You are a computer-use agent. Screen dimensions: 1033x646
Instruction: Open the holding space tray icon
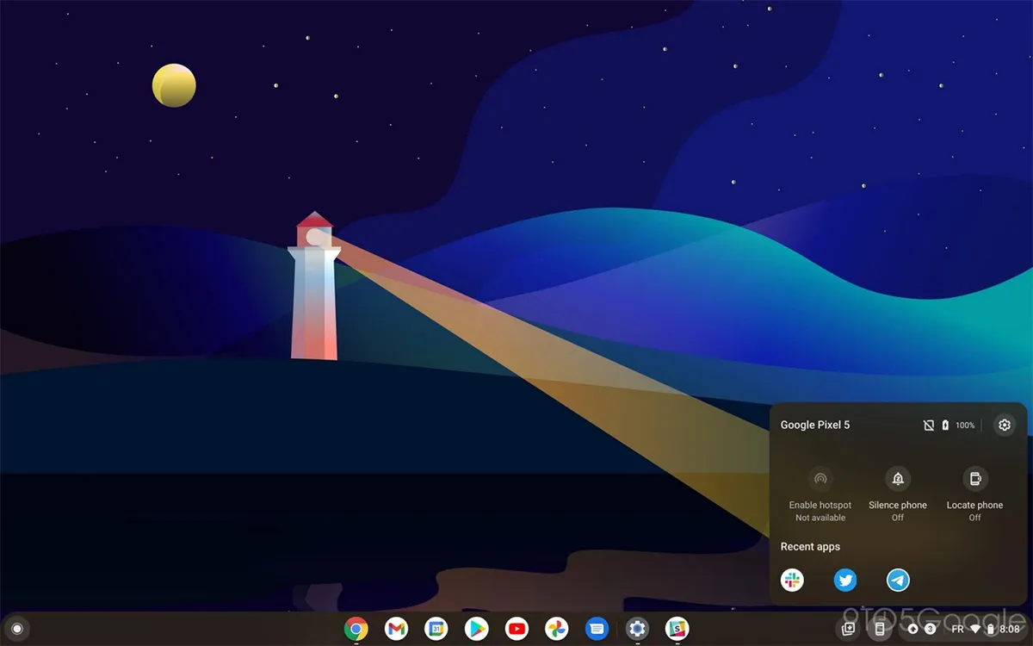pos(848,629)
